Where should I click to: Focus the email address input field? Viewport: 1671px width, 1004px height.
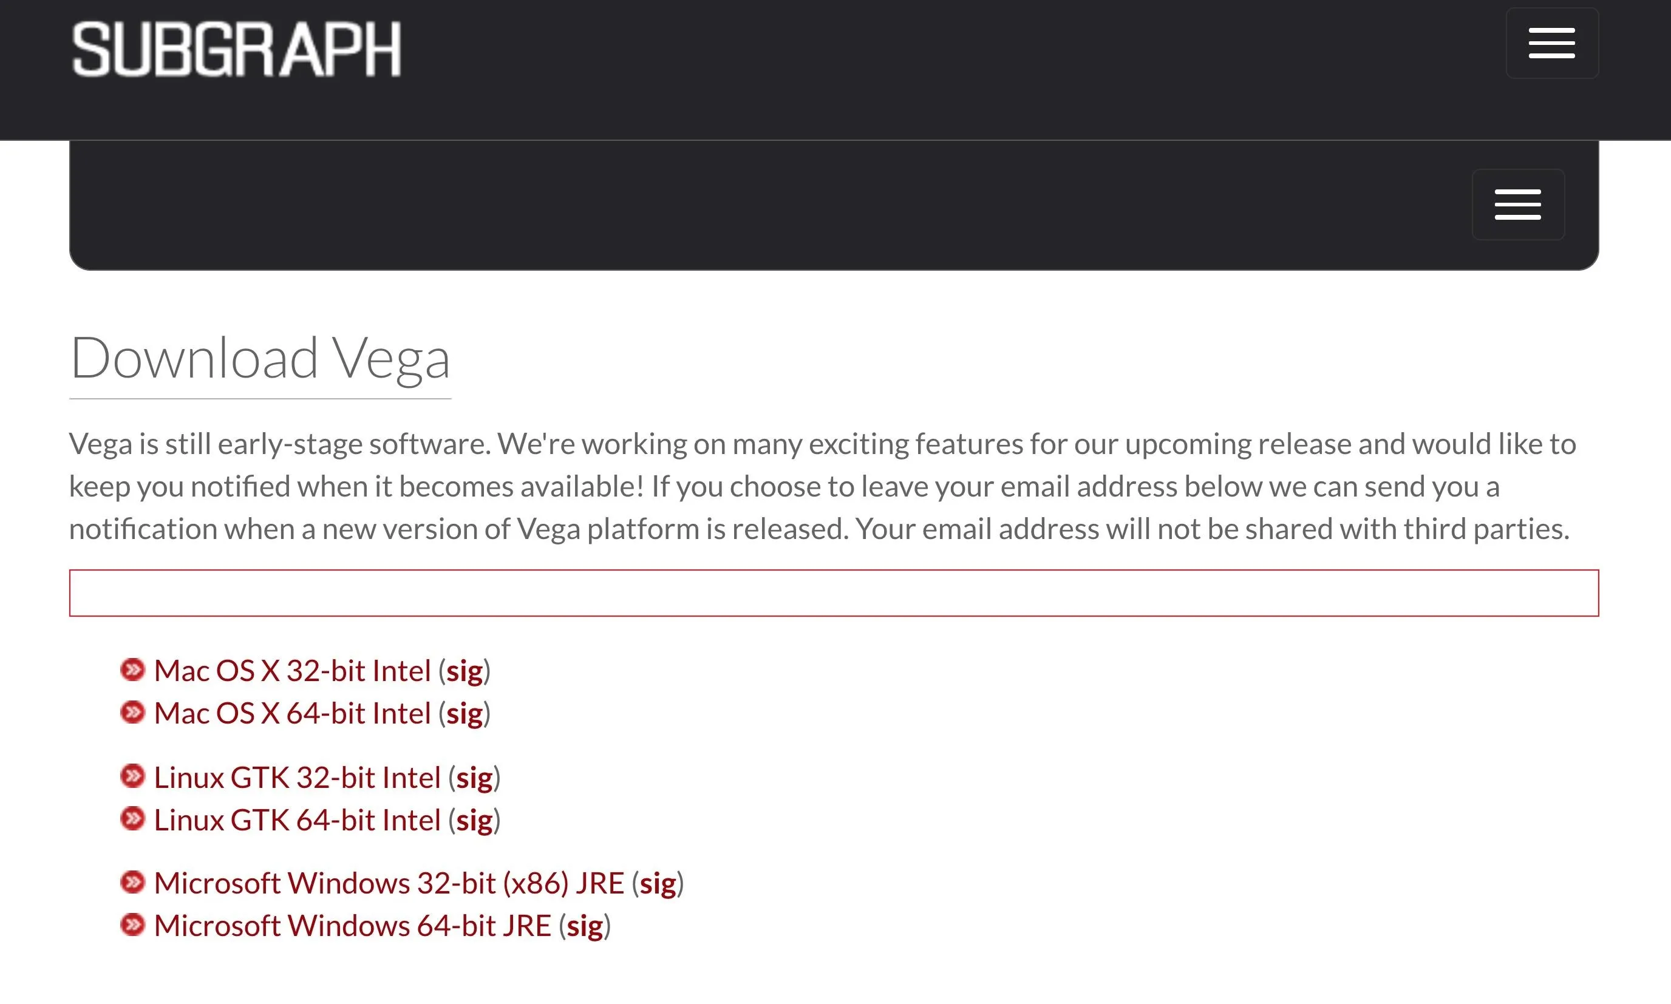[834, 592]
